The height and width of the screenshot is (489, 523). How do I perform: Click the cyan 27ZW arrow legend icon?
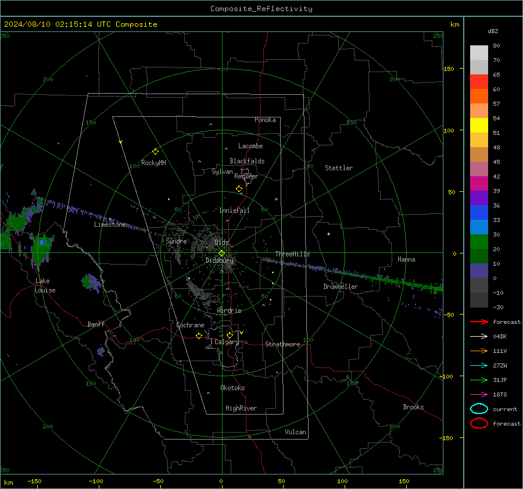pyautogui.click(x=479, y=366)
